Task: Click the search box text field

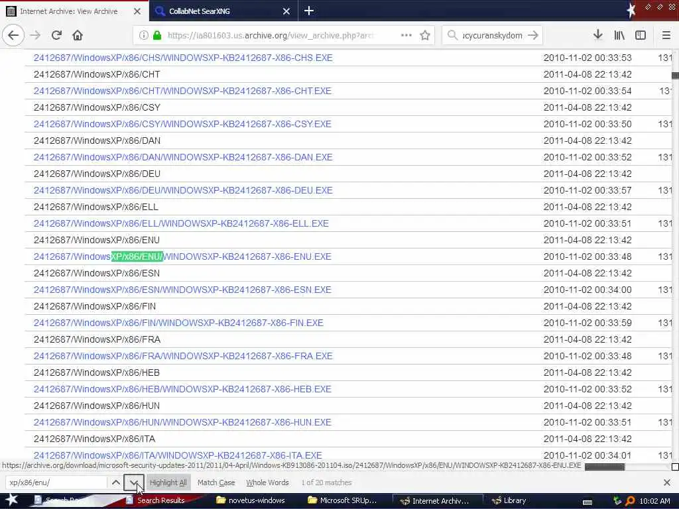Action: (x=493, y=35)
